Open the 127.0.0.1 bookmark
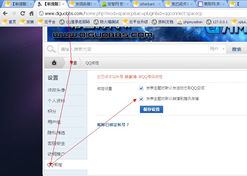This screenshot has height=176, width=247. coord(217,22)
